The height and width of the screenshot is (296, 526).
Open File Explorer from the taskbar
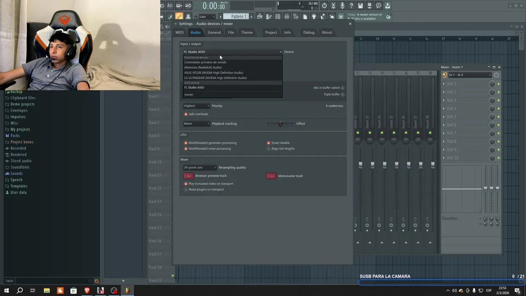[x=47, y=290]
